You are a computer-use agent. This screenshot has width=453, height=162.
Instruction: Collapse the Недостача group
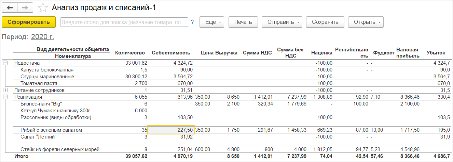point(5,63)
